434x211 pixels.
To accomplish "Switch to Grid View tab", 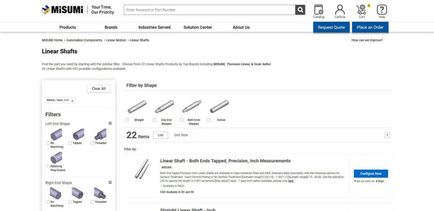I will [181, 135].
